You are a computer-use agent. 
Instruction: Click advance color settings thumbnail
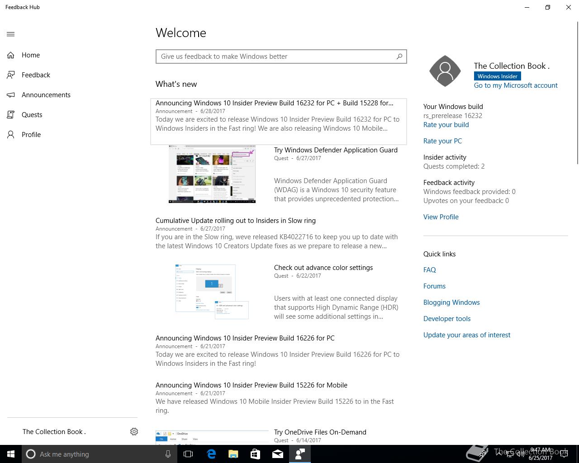tap(212, 292)
